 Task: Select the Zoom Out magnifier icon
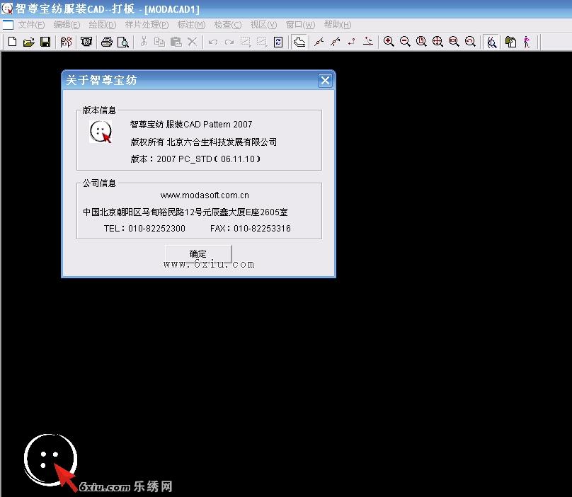click(404, 42)
